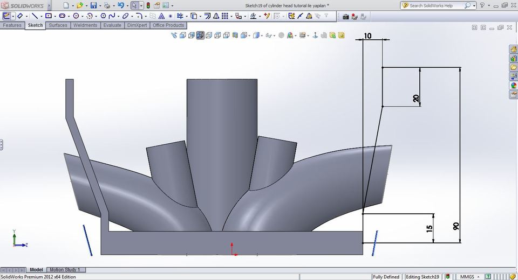Image resolution: width=518 pixels, height=280 pixels.
Task: Switch to the Evaluate tab
Action: pyautogui.click(x=112, y=25)
